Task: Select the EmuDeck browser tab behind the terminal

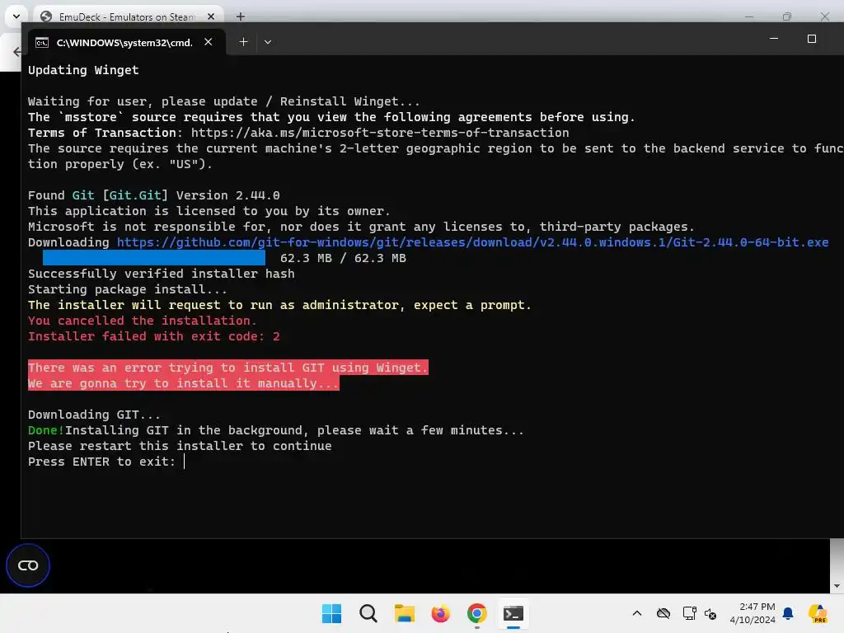Action: (x=126, y=16)
